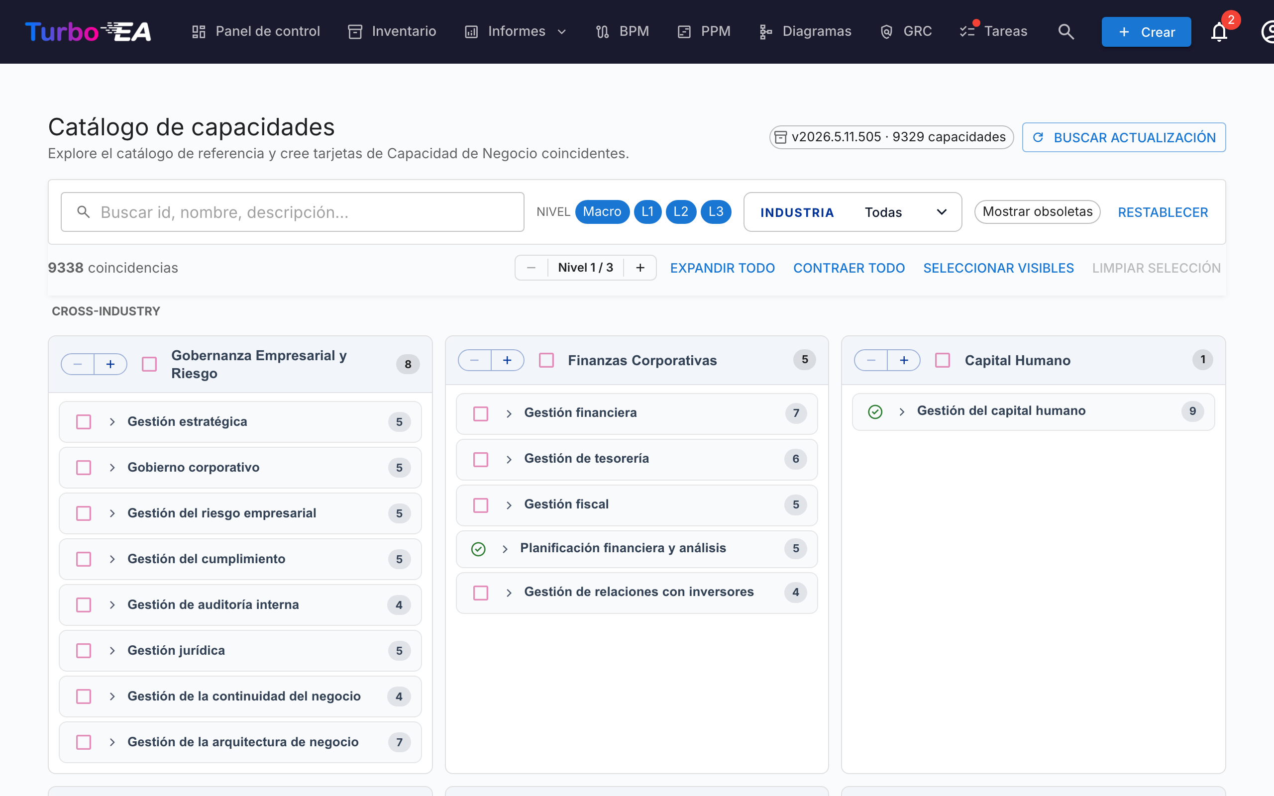Screen dimensions: 1274x796
Task: Click the version archive icon chip
Action: click(781, 137)
